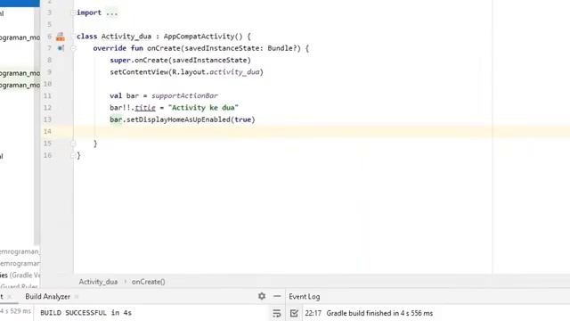570x321 pixels.
Task: Click fold end marker on line 16
Action: (x=73, y=155)
